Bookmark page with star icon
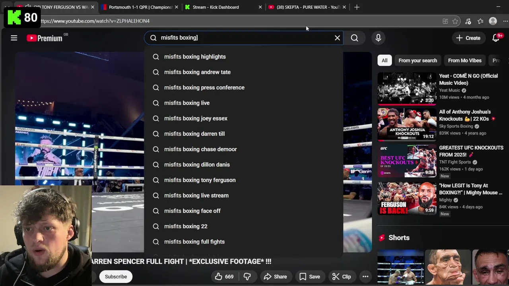The width and height of the screenshot is (509, 286). click(x=455, y=21)
